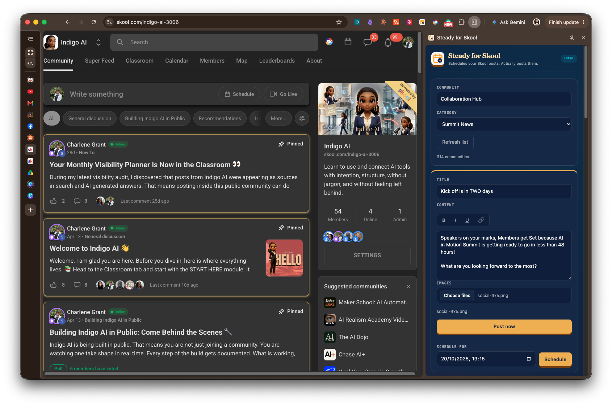This screenshot has width=612, height=406.
Task: Click Refresh list in Steady panel
Action: [x=455, y=142]
